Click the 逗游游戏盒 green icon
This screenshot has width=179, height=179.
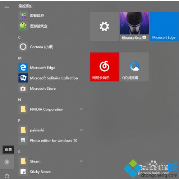23,26
